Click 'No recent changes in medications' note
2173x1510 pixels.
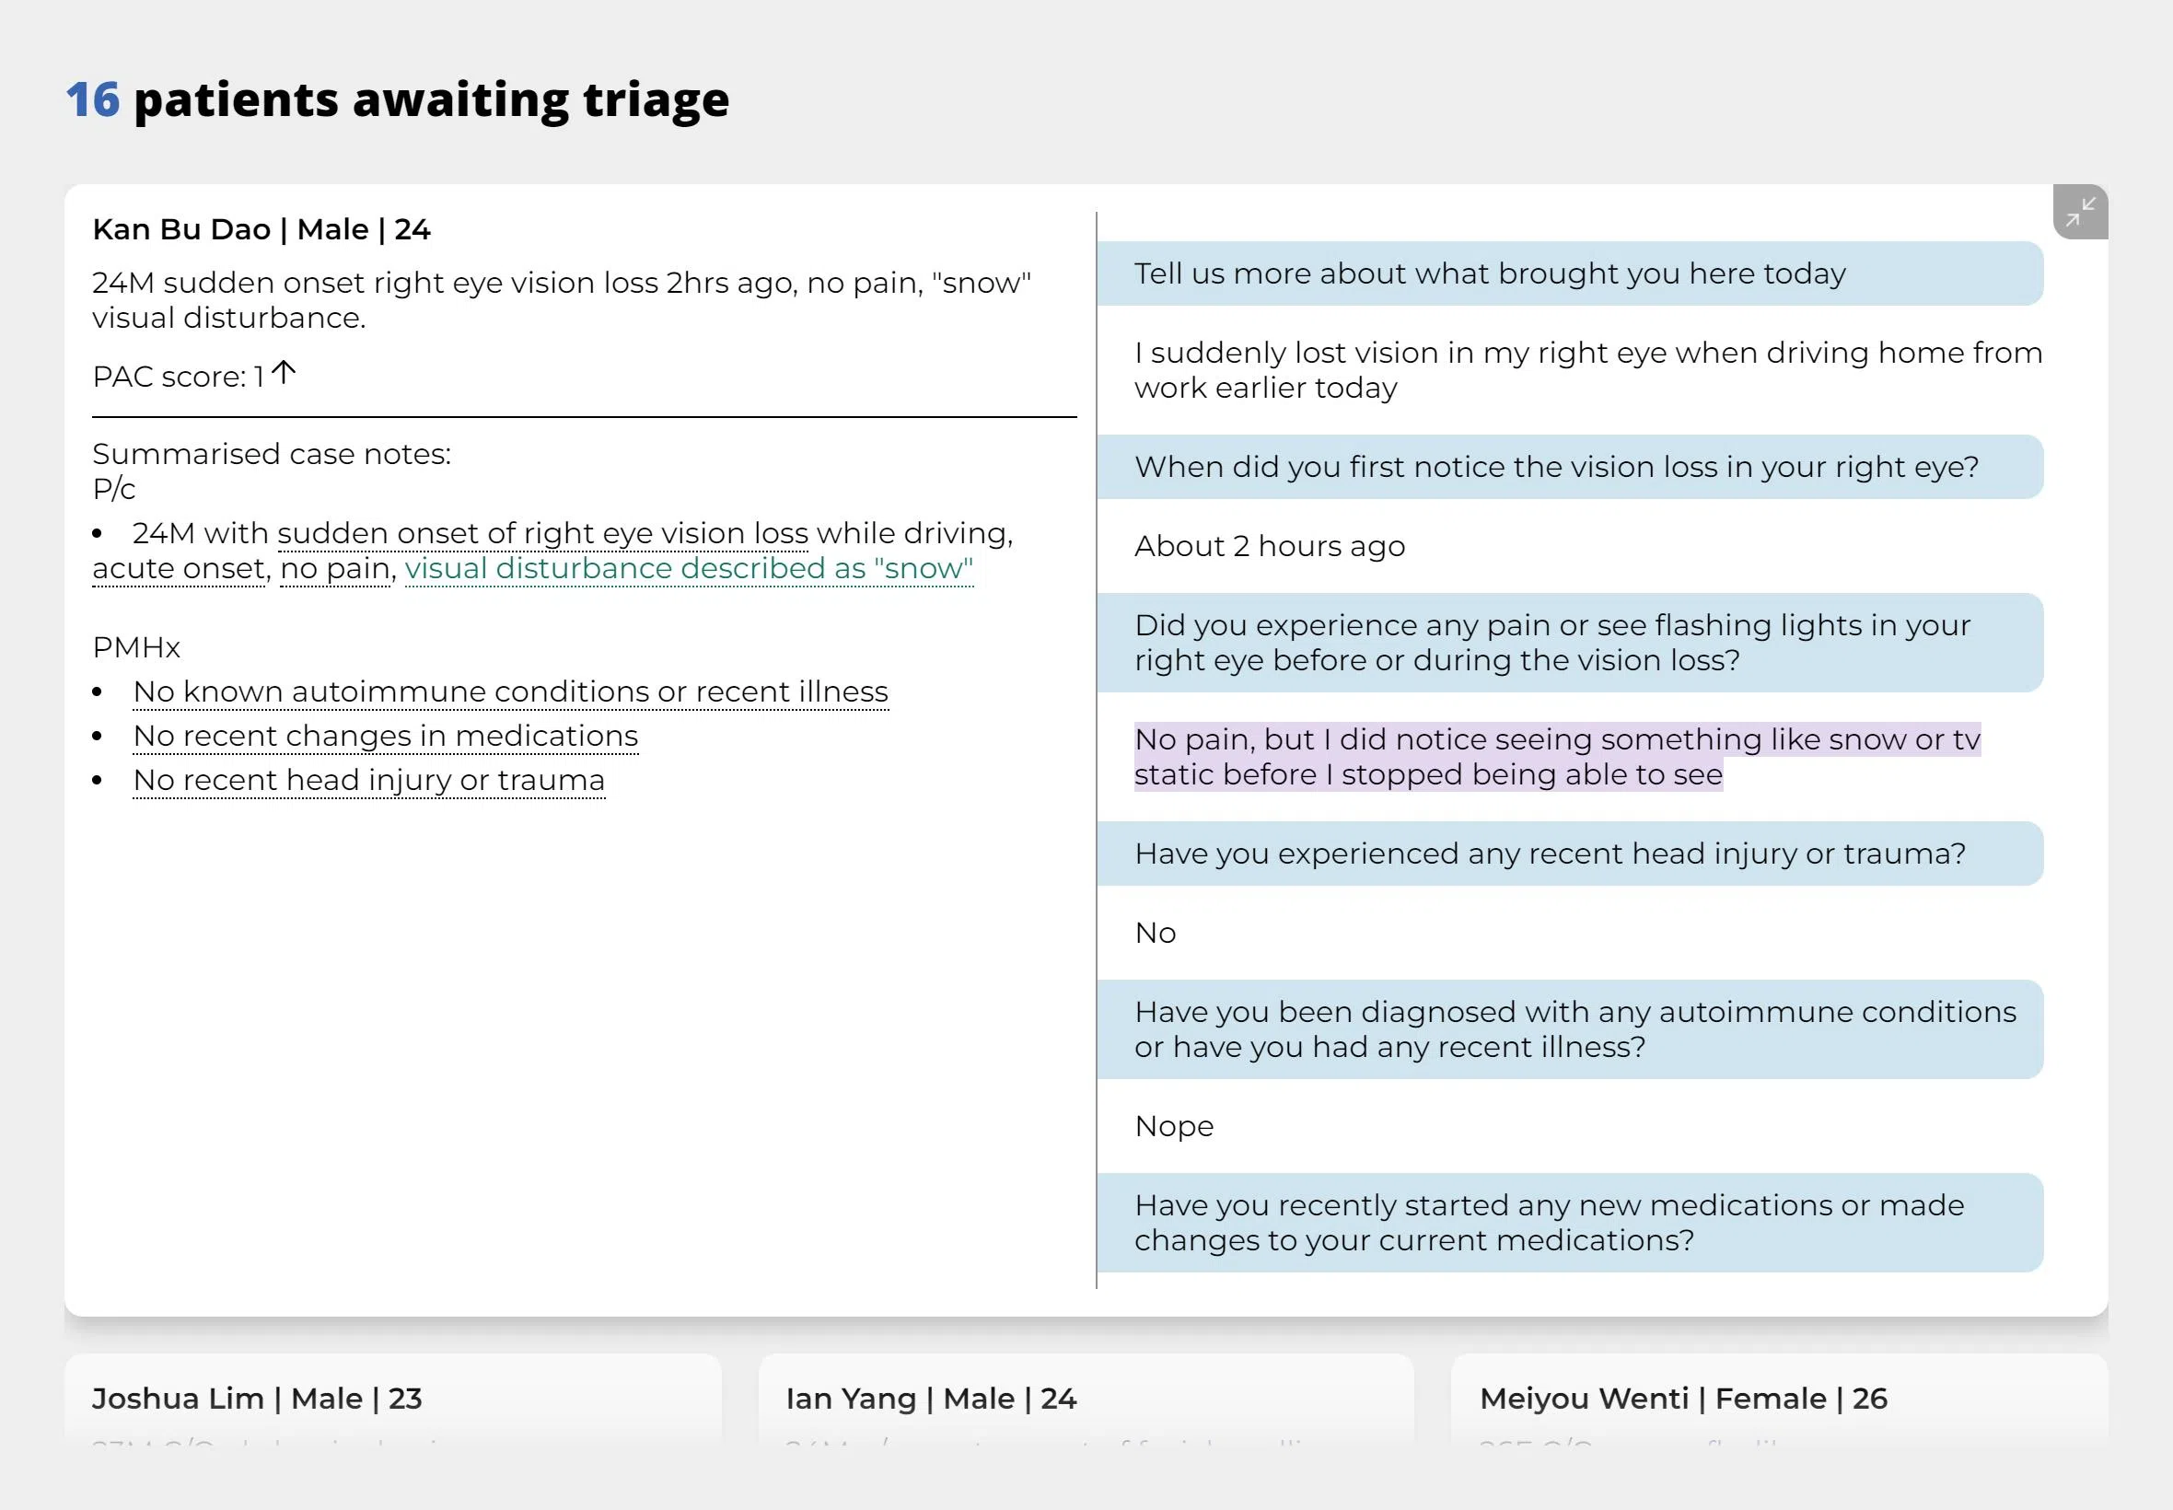click(385, 736)
